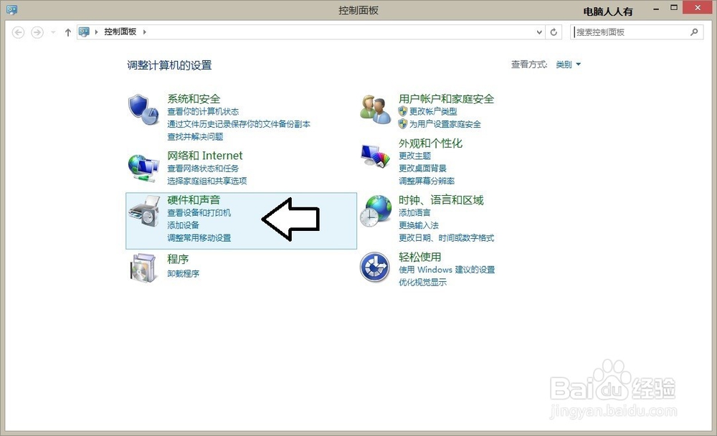Open the 系统和安全 category link
The width and height of the screenshot is (717, 436).
[194, 98]
